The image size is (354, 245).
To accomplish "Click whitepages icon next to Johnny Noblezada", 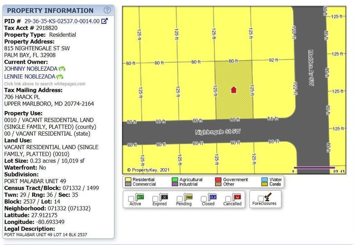I will 62,69.
